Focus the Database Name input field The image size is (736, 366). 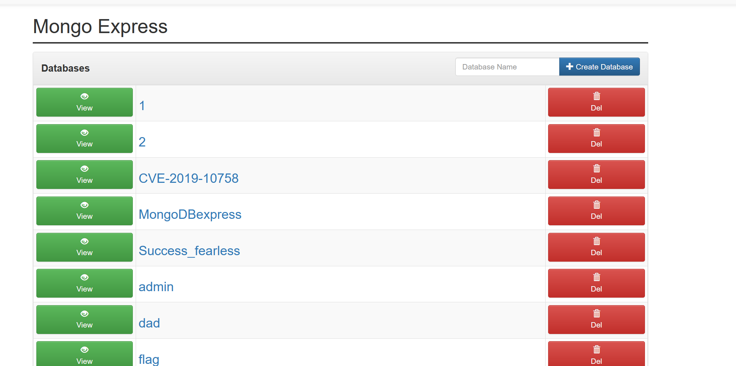pos(507,67)
